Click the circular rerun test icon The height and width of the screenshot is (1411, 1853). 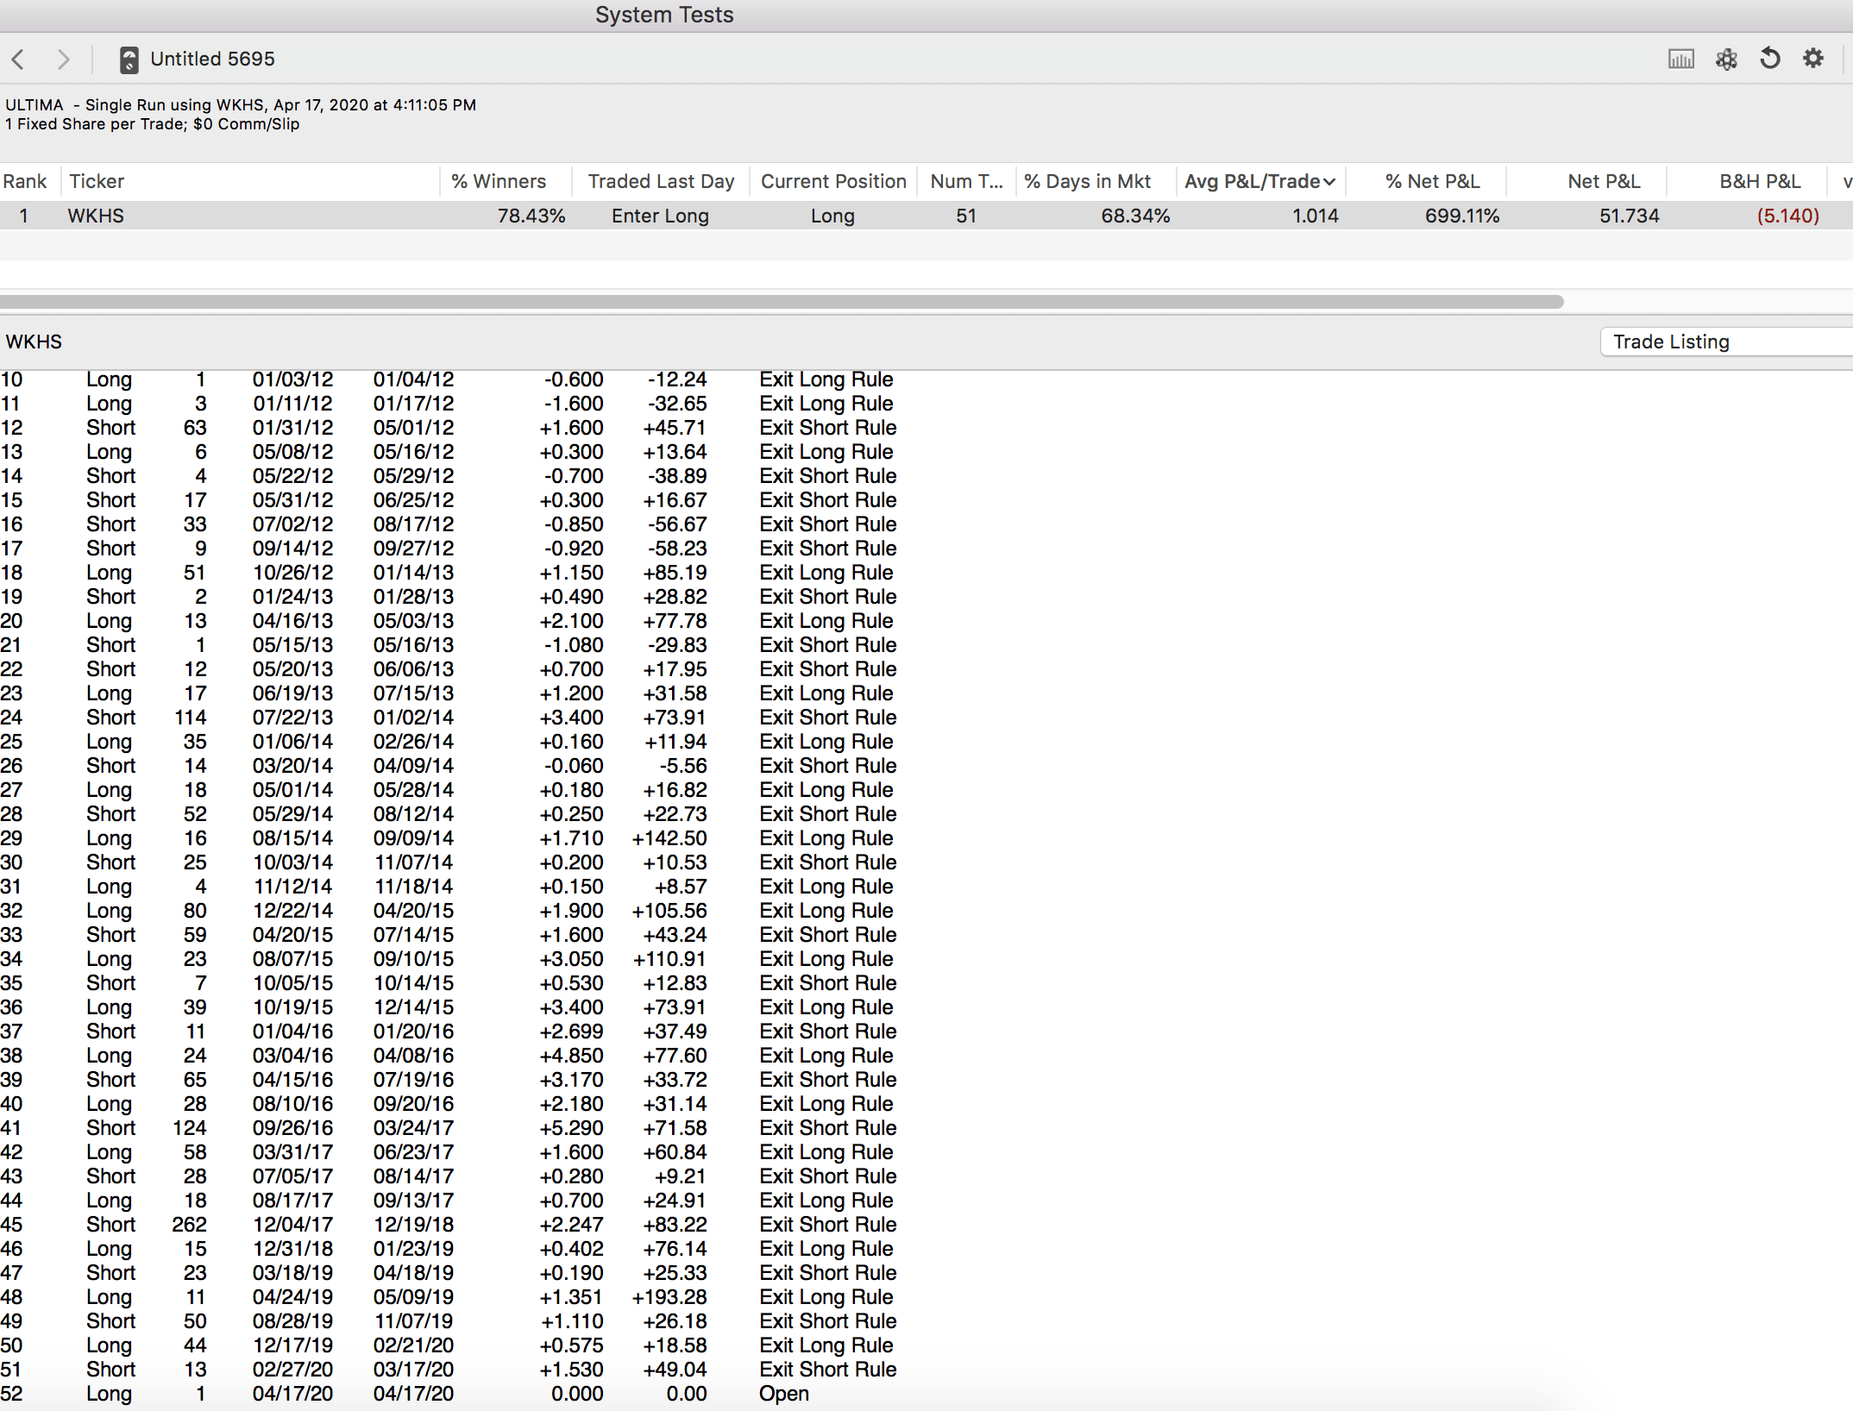[1769, 59]
